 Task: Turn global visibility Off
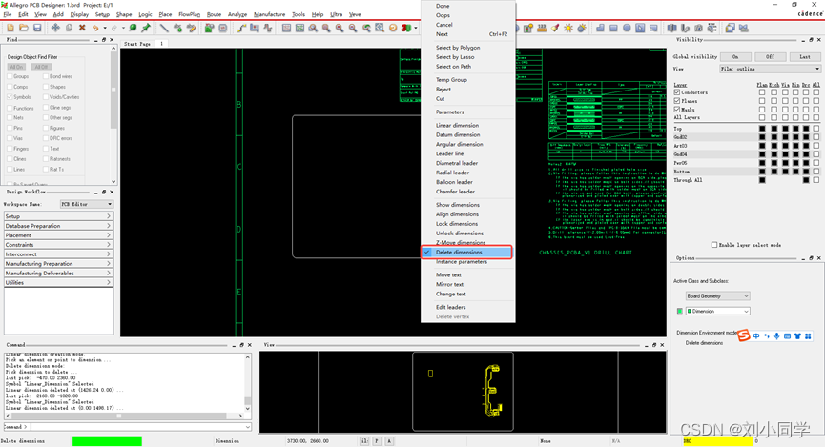(771, 57)
